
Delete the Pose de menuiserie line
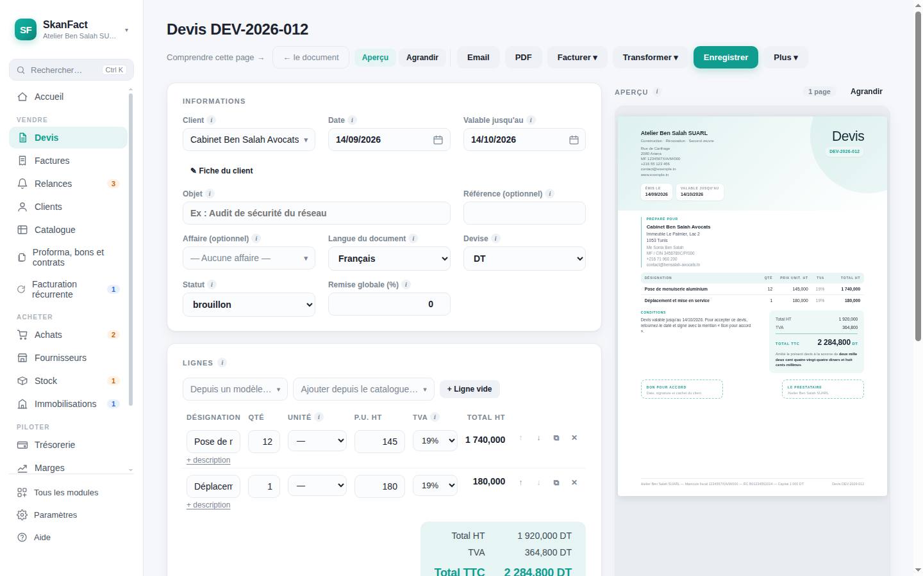[574, 438]
